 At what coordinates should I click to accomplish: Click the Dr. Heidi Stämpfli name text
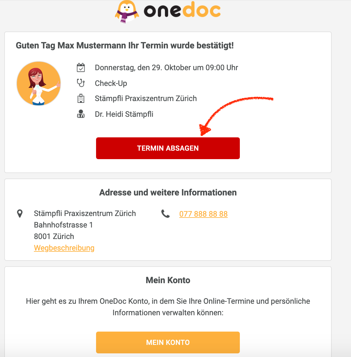pos(124,114)
